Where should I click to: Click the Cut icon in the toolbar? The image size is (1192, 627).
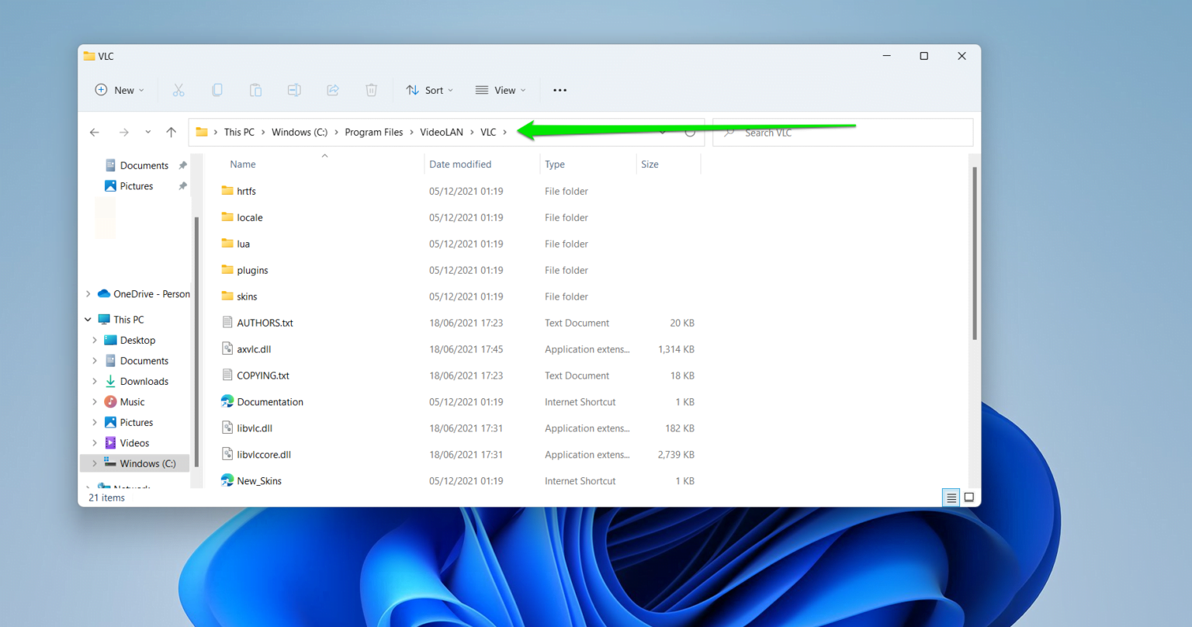click(178, 90)
